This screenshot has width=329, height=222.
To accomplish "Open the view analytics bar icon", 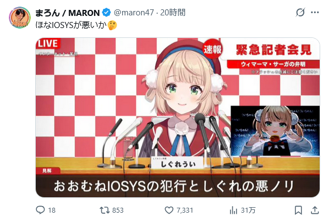I will [233, 210].
